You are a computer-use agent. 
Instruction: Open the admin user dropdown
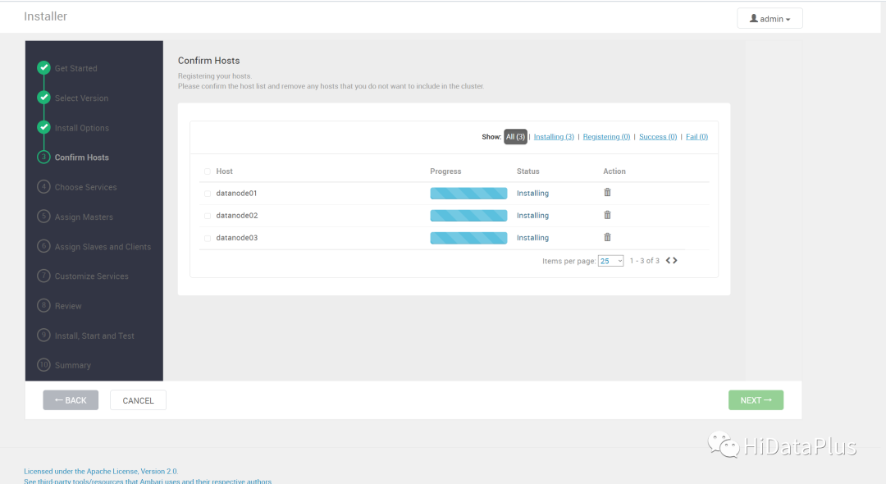[x=770, y=19]
